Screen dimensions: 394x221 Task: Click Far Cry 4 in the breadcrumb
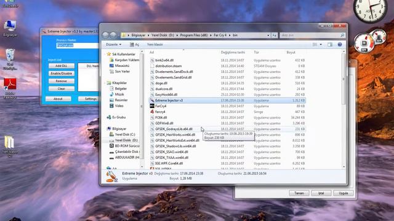(220, 36)
